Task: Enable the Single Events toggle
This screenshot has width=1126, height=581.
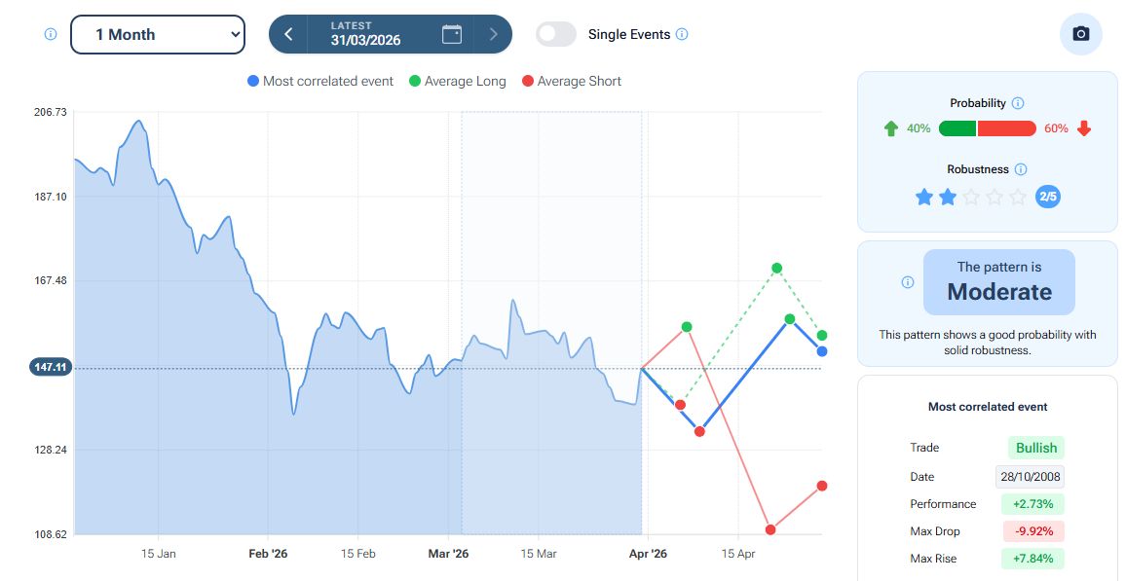Action: click(x=556, y=34)
